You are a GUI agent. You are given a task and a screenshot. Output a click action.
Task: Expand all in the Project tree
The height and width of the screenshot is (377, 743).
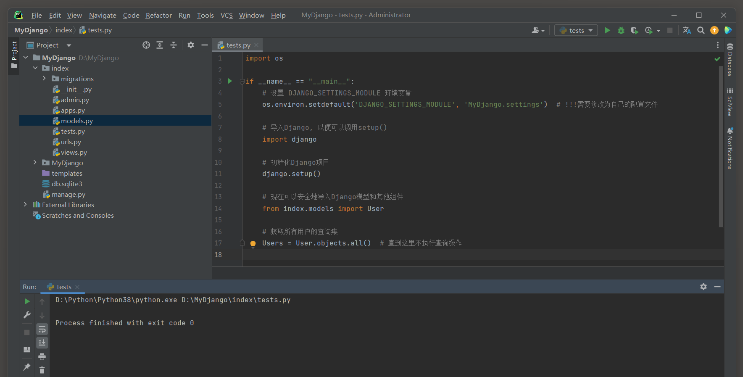click(x=160, y=45)
